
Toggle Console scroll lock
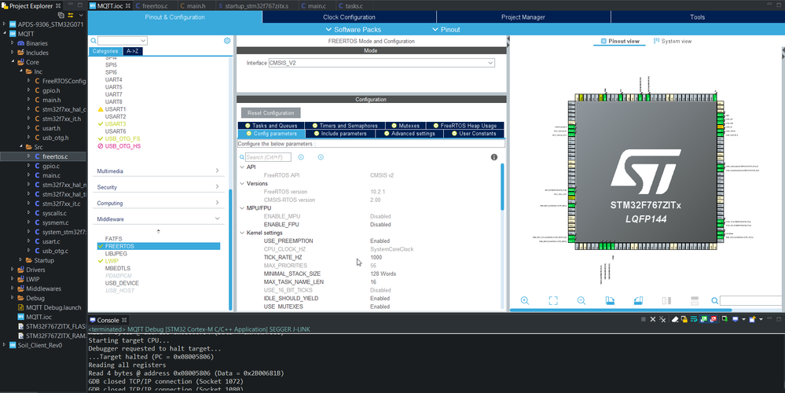click(x=684, y=319)
